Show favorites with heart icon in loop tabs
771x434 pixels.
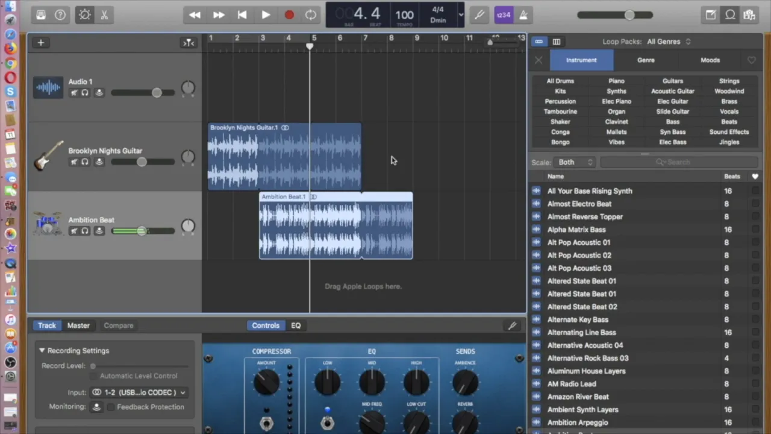coord(752,60)
